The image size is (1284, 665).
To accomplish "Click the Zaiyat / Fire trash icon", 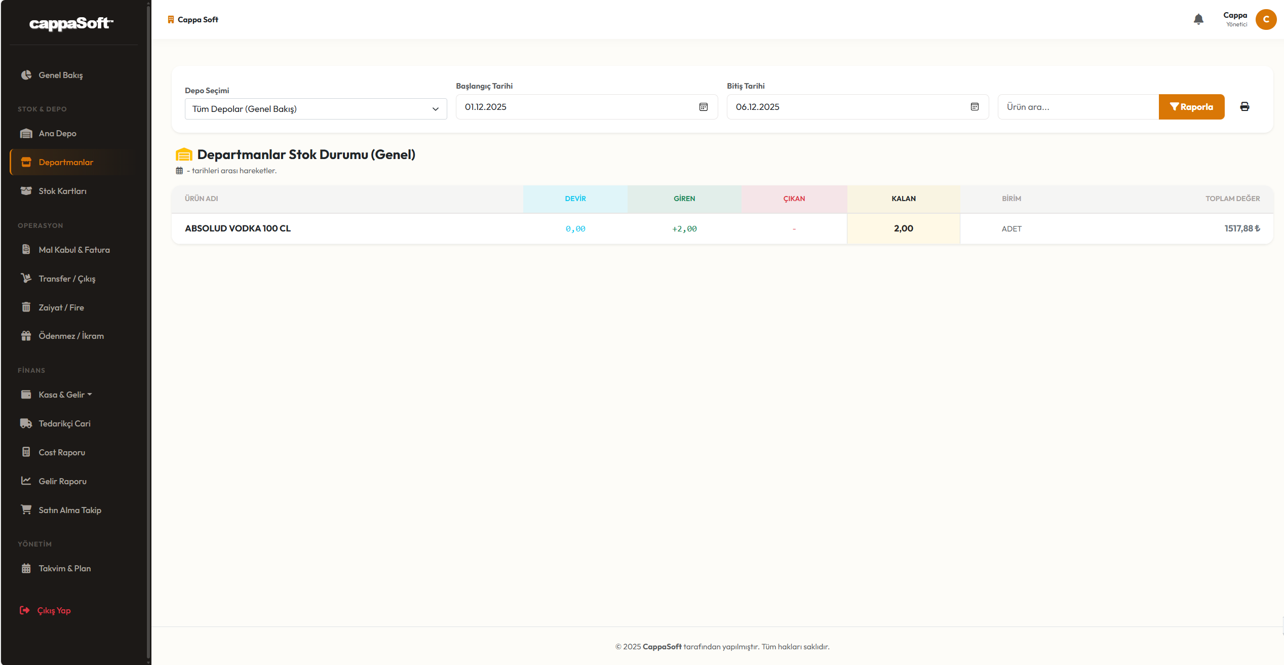I will 26,307.
